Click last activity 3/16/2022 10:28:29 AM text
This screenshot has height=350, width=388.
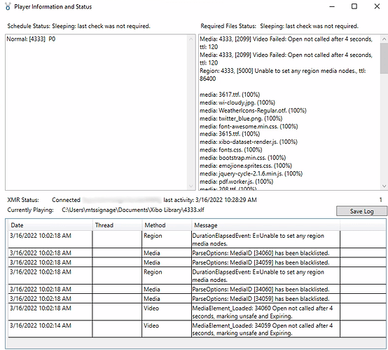(x=210, y=200)
